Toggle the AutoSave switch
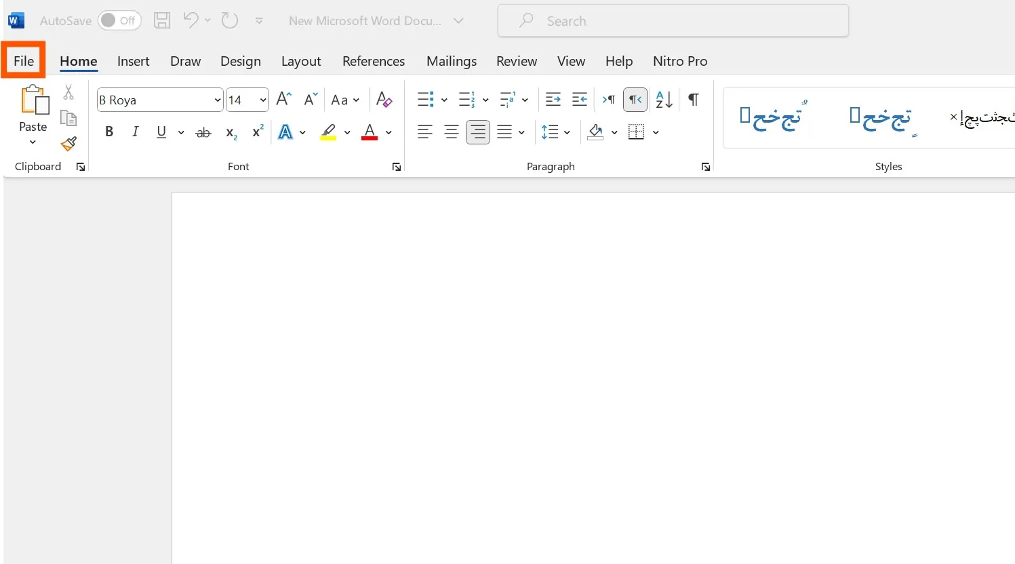The width and height of the screenshot is (1015, 564). pos(119,21)
